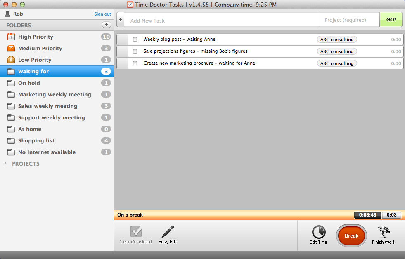
Task: Tick the Create new marketing brochure checkbox
Action: click(x=135, y=63)
